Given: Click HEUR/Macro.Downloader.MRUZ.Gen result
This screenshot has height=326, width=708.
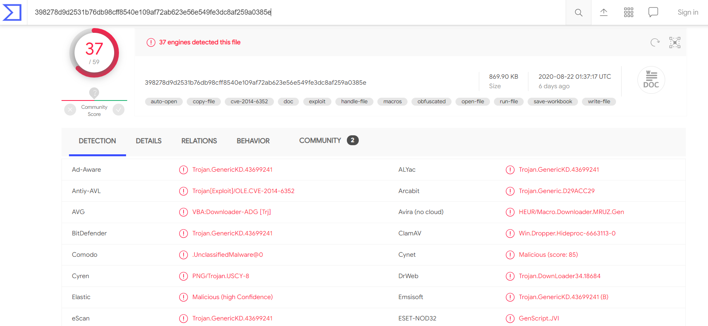Looking at the screenshot, I should pos(571,212).
